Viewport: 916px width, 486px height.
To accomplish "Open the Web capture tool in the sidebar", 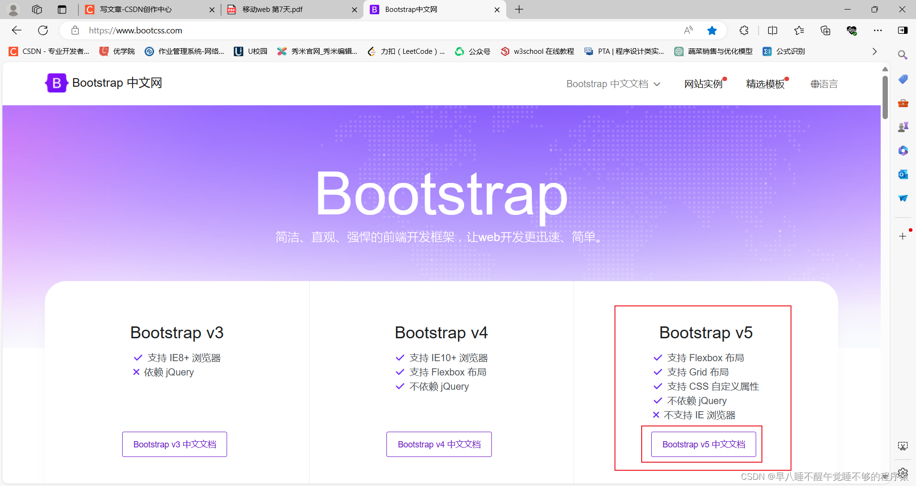I will tap(903, 446).
